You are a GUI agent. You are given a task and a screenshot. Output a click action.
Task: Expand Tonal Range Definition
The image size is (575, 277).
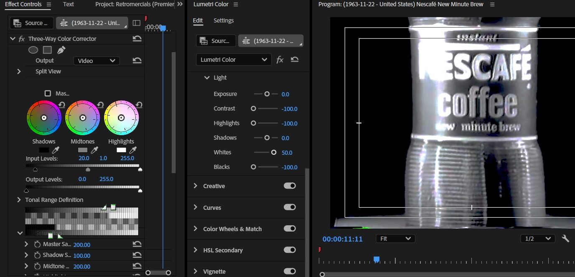click(19, 200)
